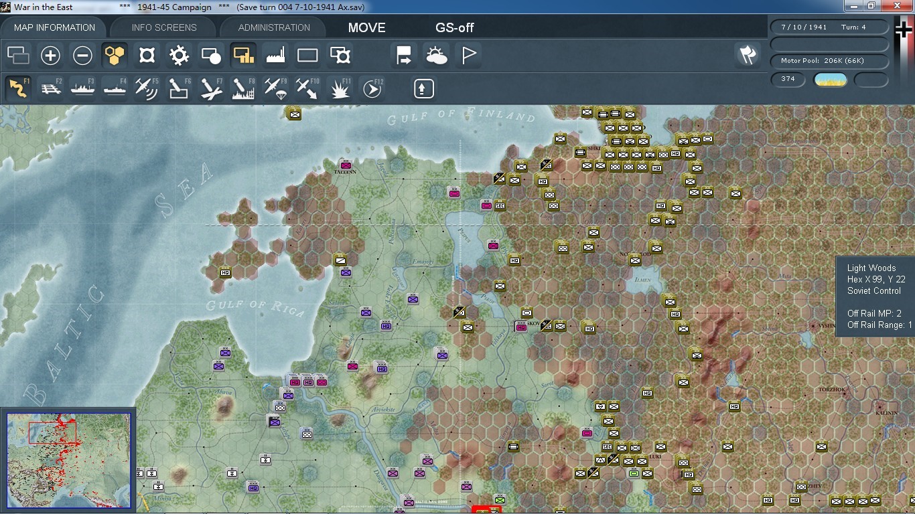The height and width of the screenshot is (514, 915).
Task: Switch to MAP INFORMATION tab
Action: [54, 27]
